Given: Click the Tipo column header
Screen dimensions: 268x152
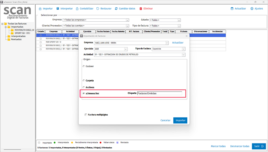Looking at the screenshot, I should pyautogui.click(x=172, y=32).
